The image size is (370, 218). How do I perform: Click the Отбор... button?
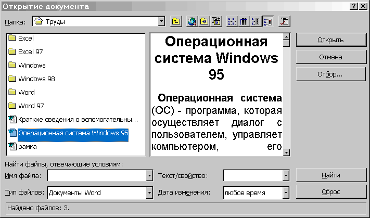point(331,74)
